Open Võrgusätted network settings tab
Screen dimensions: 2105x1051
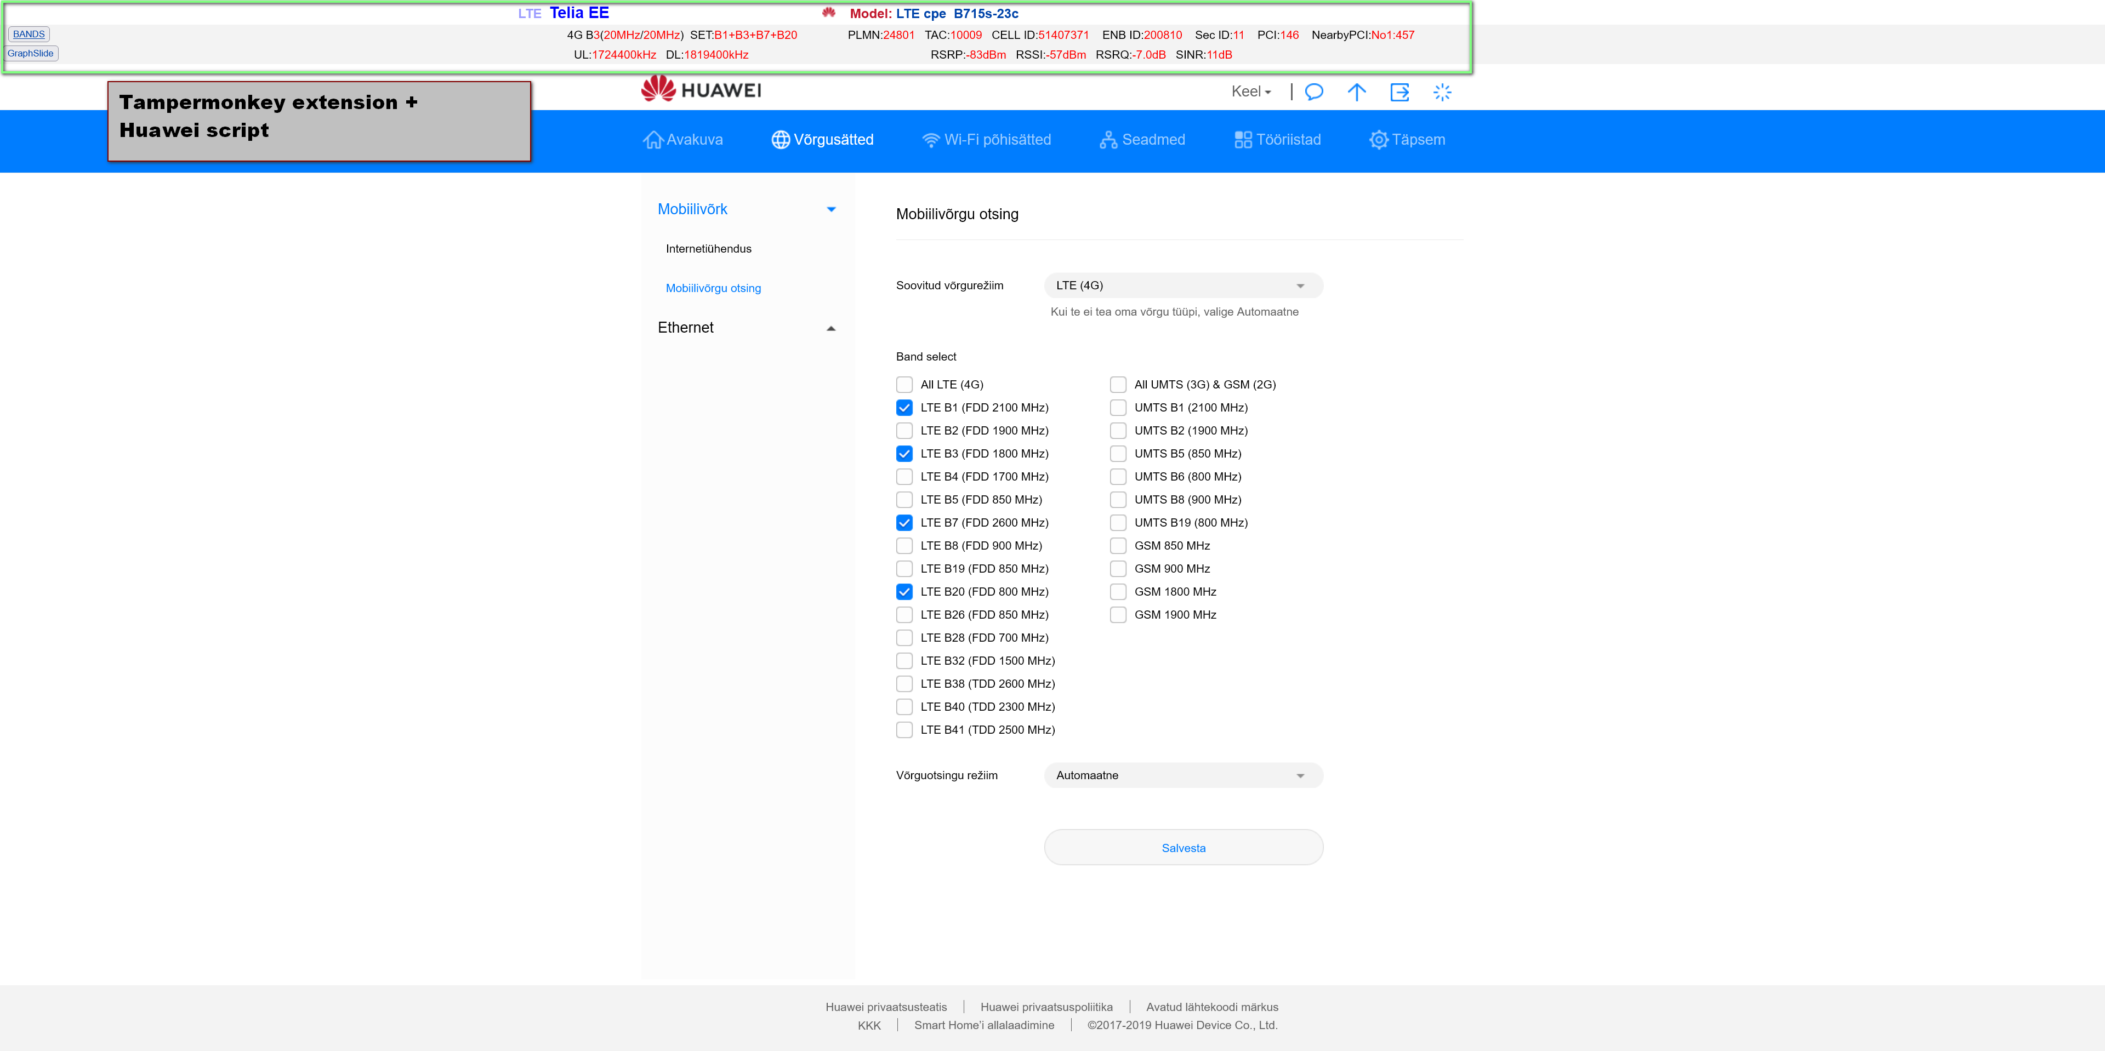[x=822, y=140]
